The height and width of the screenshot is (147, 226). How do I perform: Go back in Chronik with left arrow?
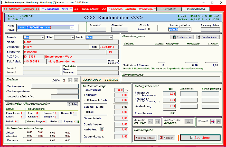[213, 122]
